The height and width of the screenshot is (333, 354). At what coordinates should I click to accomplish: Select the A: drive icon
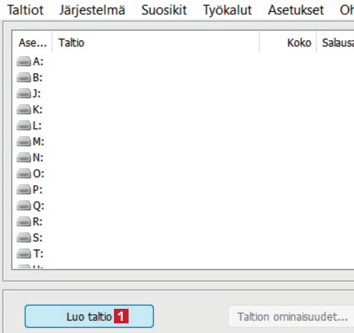[24, 62]
